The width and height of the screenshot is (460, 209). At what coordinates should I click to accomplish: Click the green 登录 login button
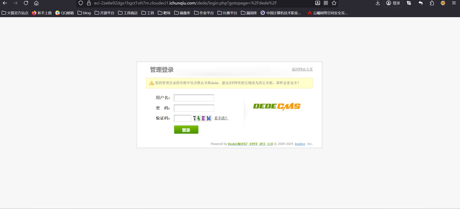click(x=186, y=130)
